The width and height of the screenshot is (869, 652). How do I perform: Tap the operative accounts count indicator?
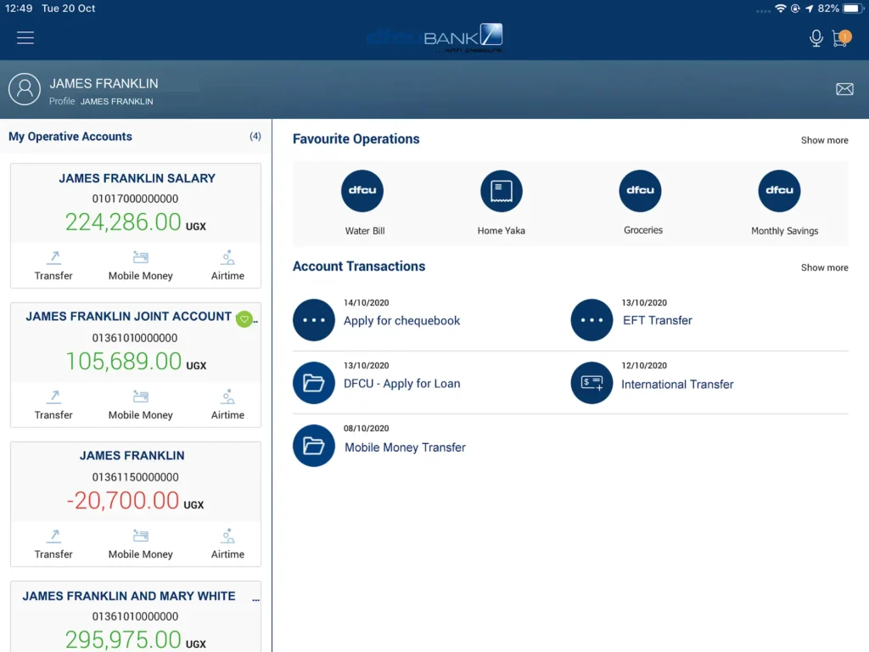pyautogui.click(x=255, y=136)
